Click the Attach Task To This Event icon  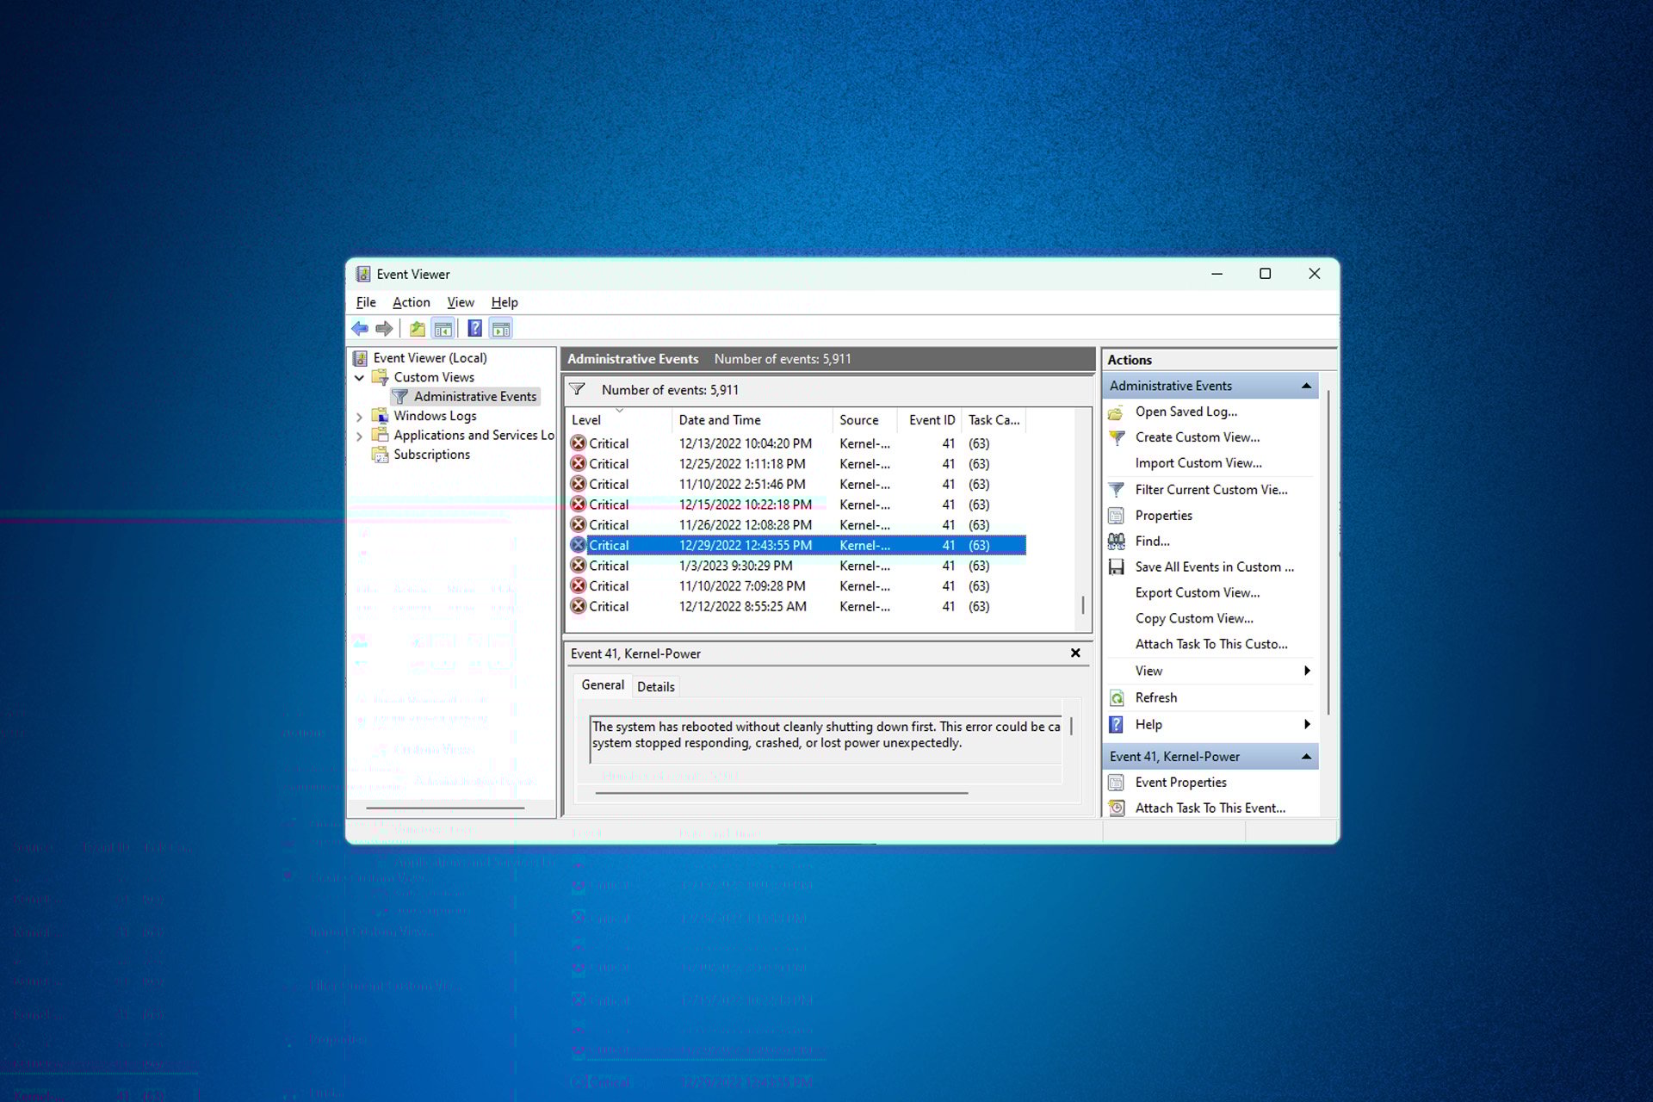tap(1117, 808)
